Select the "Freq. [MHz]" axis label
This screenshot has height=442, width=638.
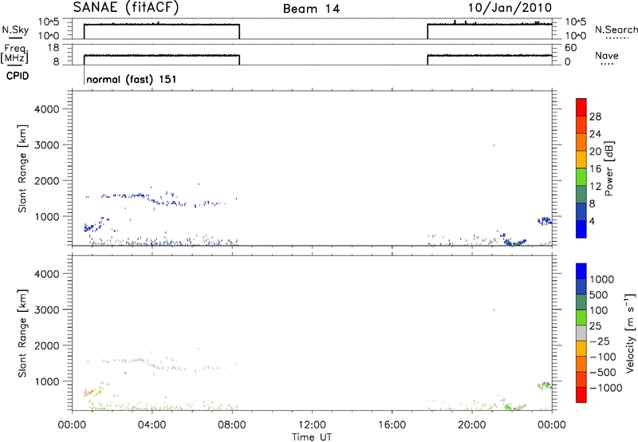pos(15,53)
